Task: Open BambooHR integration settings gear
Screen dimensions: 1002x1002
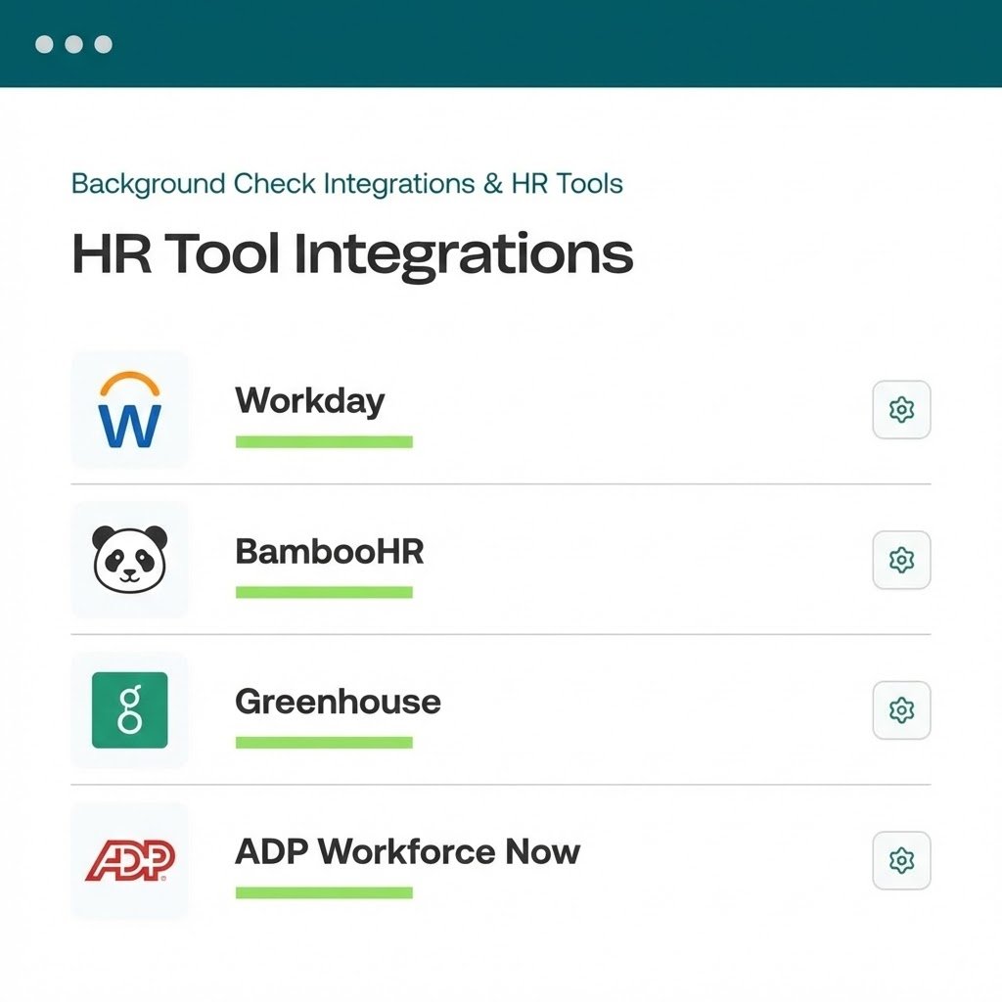Action: point(901,560)
